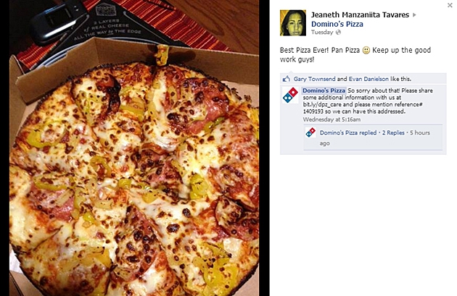Click the pizza photo
Viewport: 457px width, 296px height.
click(134, 148)
